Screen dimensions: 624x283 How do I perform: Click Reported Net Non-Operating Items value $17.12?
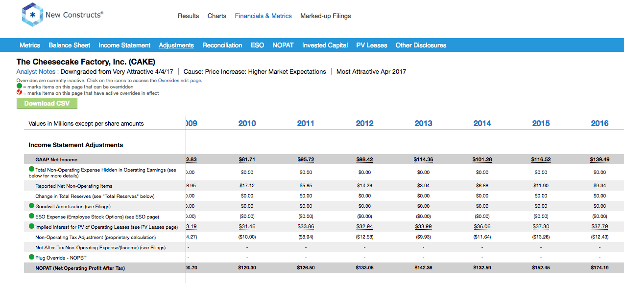coord(247,186)
